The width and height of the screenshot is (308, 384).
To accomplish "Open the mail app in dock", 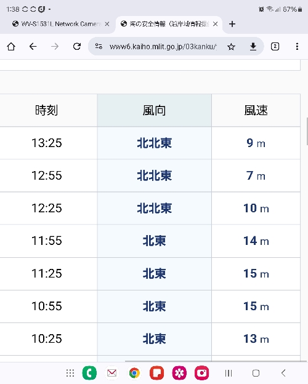I will 112,373.
